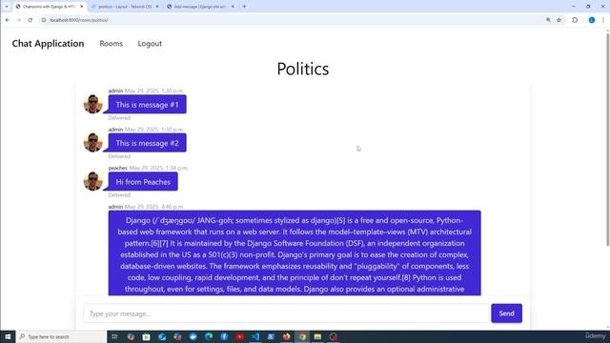
Task: Open the Windows Start menu
Action: click(x=8, y=336)
